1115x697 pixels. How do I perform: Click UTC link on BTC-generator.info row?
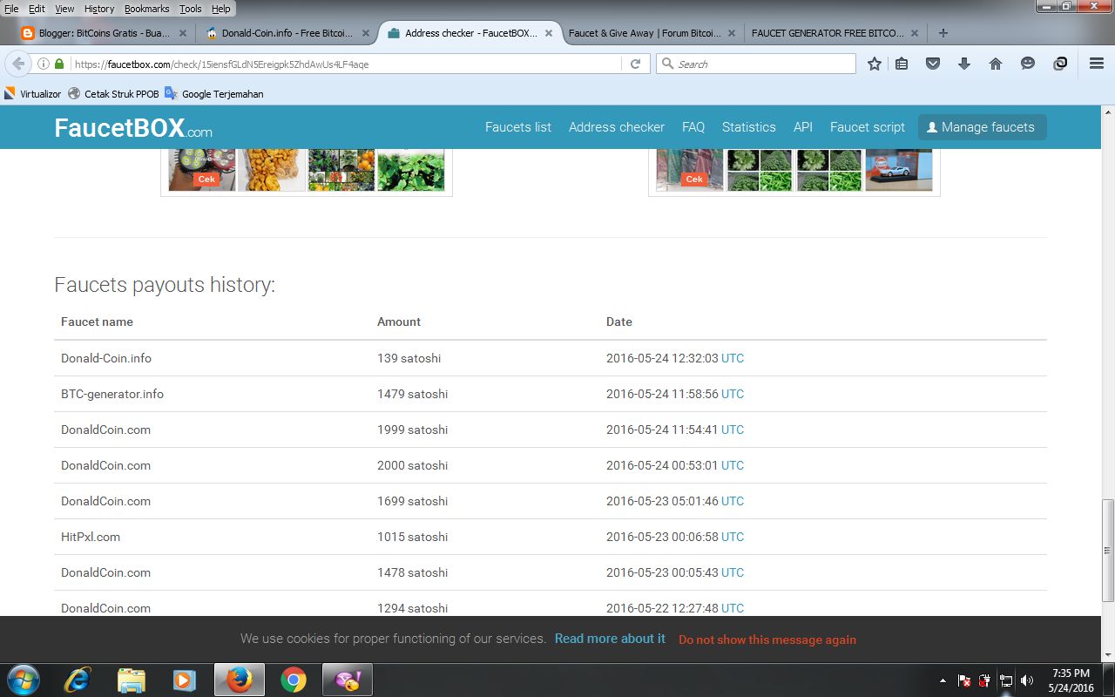(x=733, y=394)
